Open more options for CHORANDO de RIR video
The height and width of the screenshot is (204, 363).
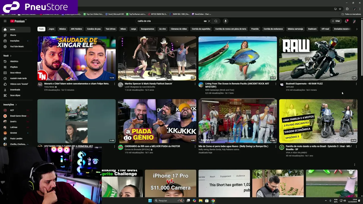195,146
